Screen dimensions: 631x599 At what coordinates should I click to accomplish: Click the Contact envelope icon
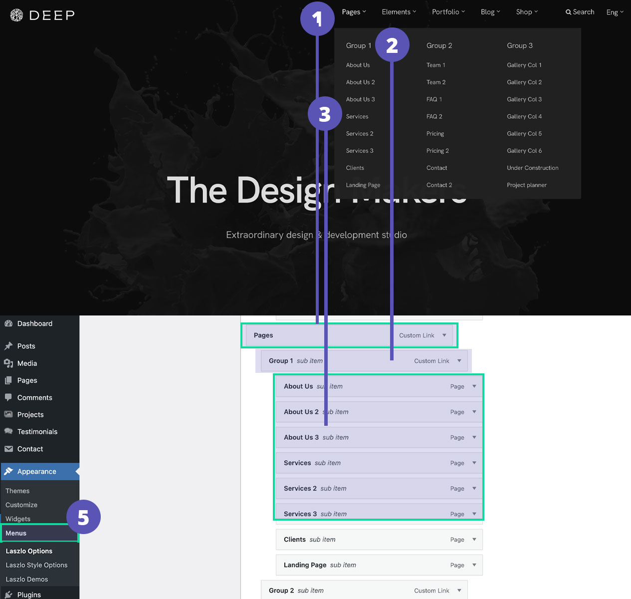pos(8,449)
